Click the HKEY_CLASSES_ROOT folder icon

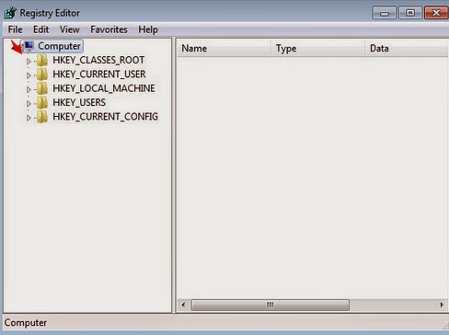[x=42, y=61]
